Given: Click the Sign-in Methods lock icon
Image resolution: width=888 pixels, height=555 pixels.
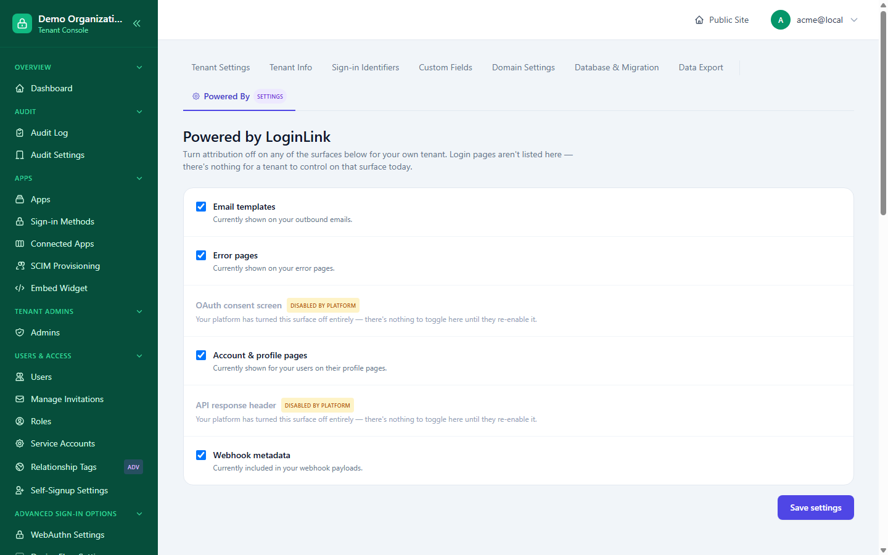Looking at the screenshot, I should (x=20, y=221).
